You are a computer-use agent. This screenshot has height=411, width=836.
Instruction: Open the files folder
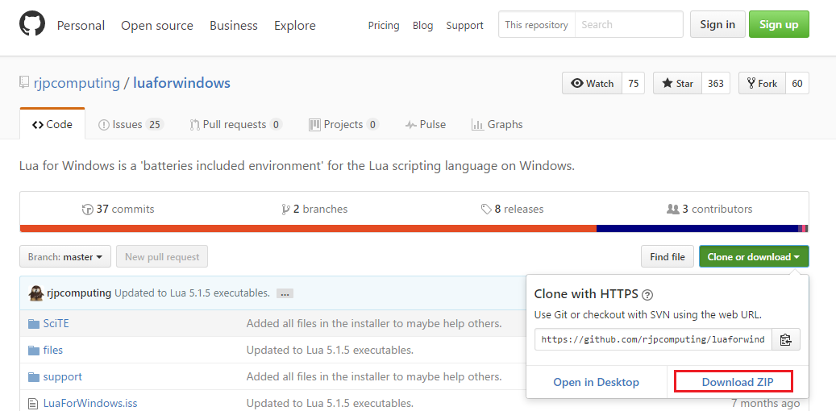52,351
